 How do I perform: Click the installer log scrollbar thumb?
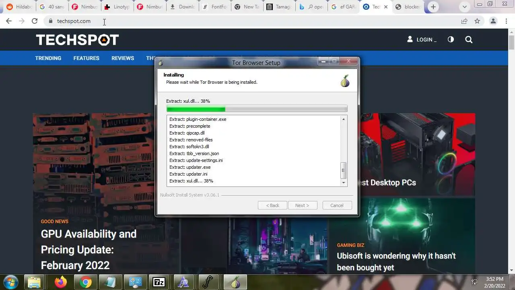pyautogui.click(x=343, y=170)
